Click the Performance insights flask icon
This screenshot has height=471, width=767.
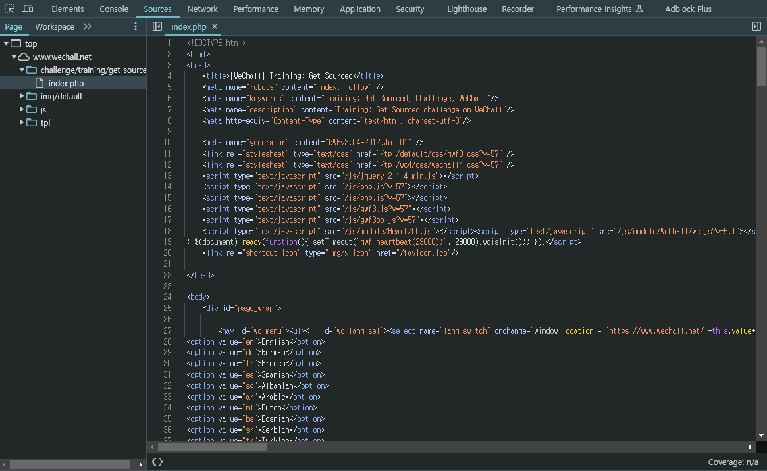click(639, 9)
